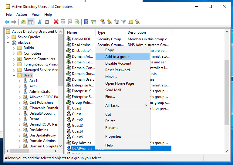Expand the Saved Queries node
The height and width of the screenshot is (165, 233).
click(x=8, y=37)
